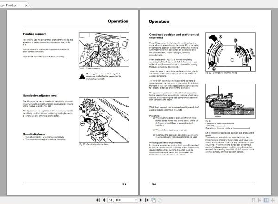
Task: Select two-page continuous scrolling view
Action: [x=273, y=200]
